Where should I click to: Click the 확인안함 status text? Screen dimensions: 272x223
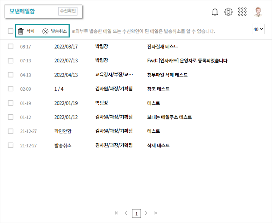point(63,131)
